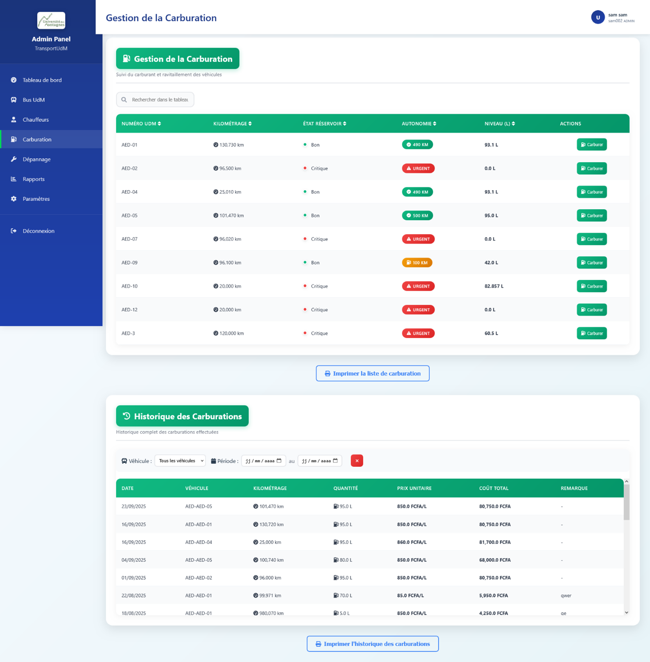
Task: Go to Chauffeurs menu item
Action: point(36,120)
